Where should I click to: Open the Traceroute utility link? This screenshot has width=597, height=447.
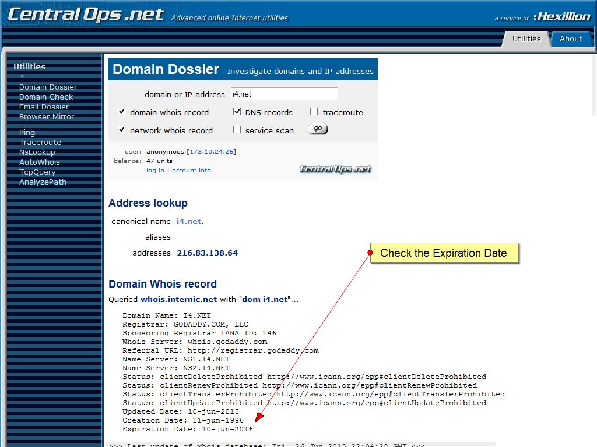point(40,142)
